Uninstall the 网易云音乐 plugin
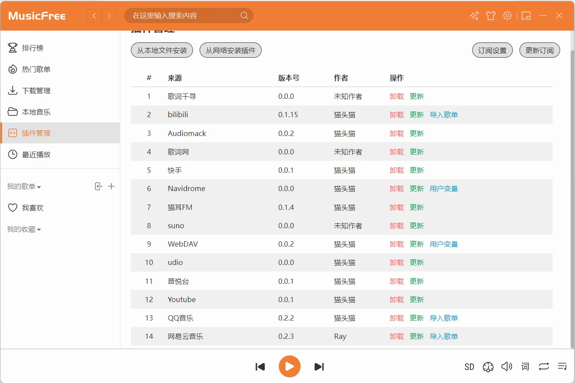This screenshot has width=575, height=383. 397,336
